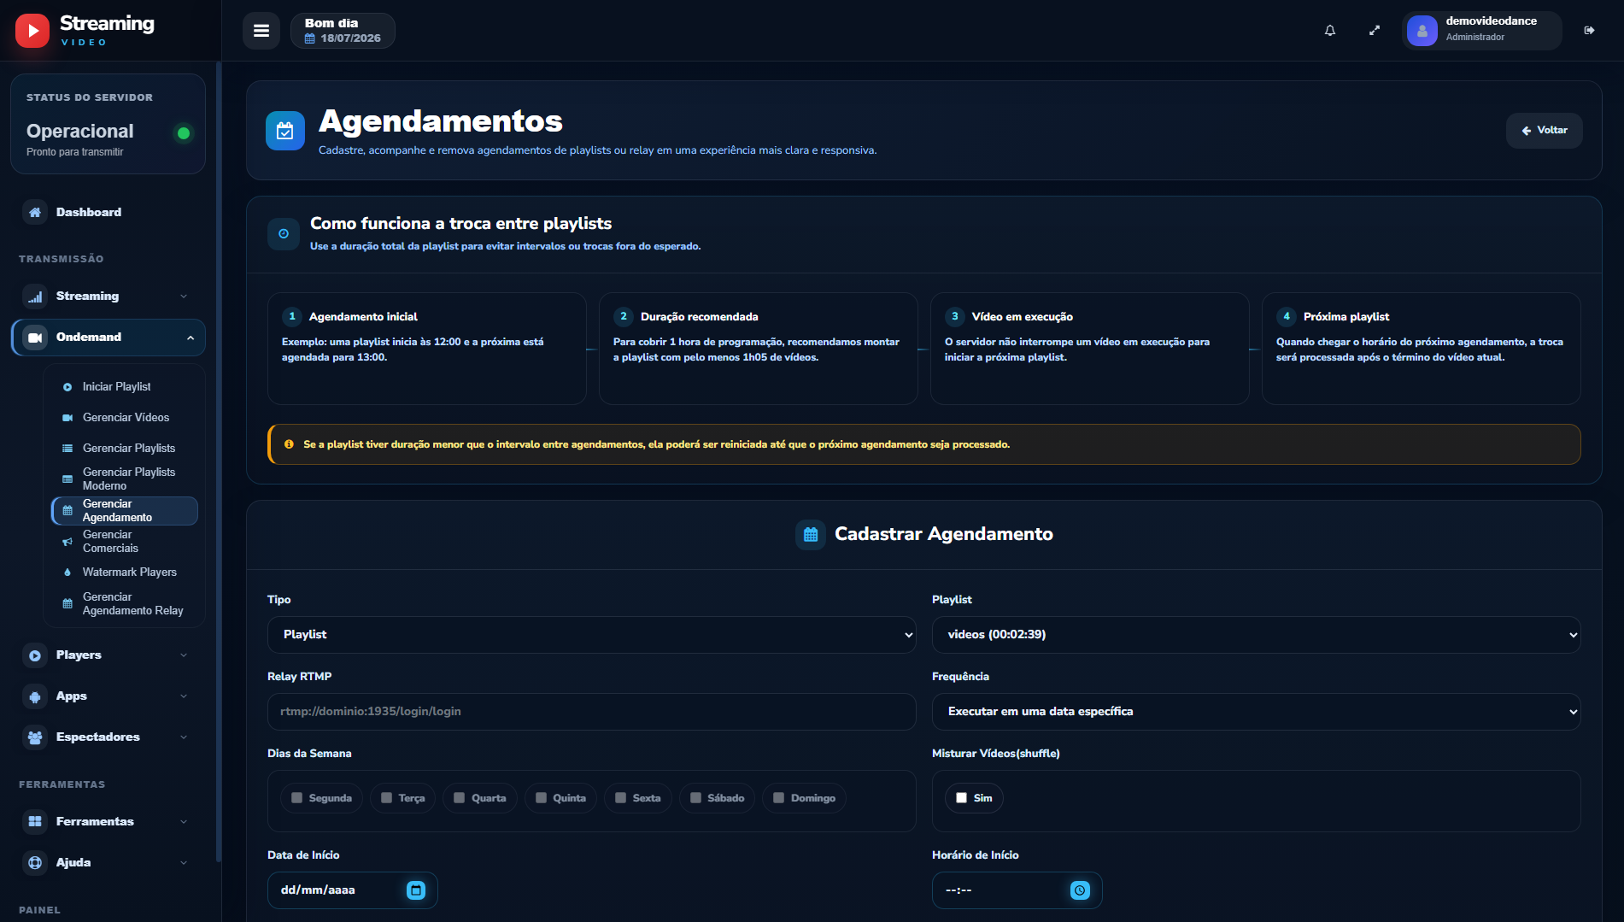This screenshot has width=1624, height=922.
Task: Collapse the Ondemand menu chevron
Action: click(x=191, y=338)
